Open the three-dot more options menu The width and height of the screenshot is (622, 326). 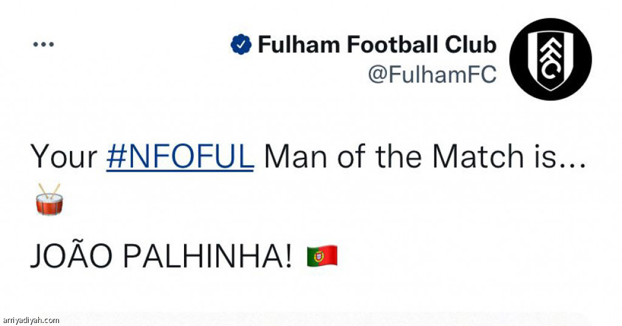43,44
